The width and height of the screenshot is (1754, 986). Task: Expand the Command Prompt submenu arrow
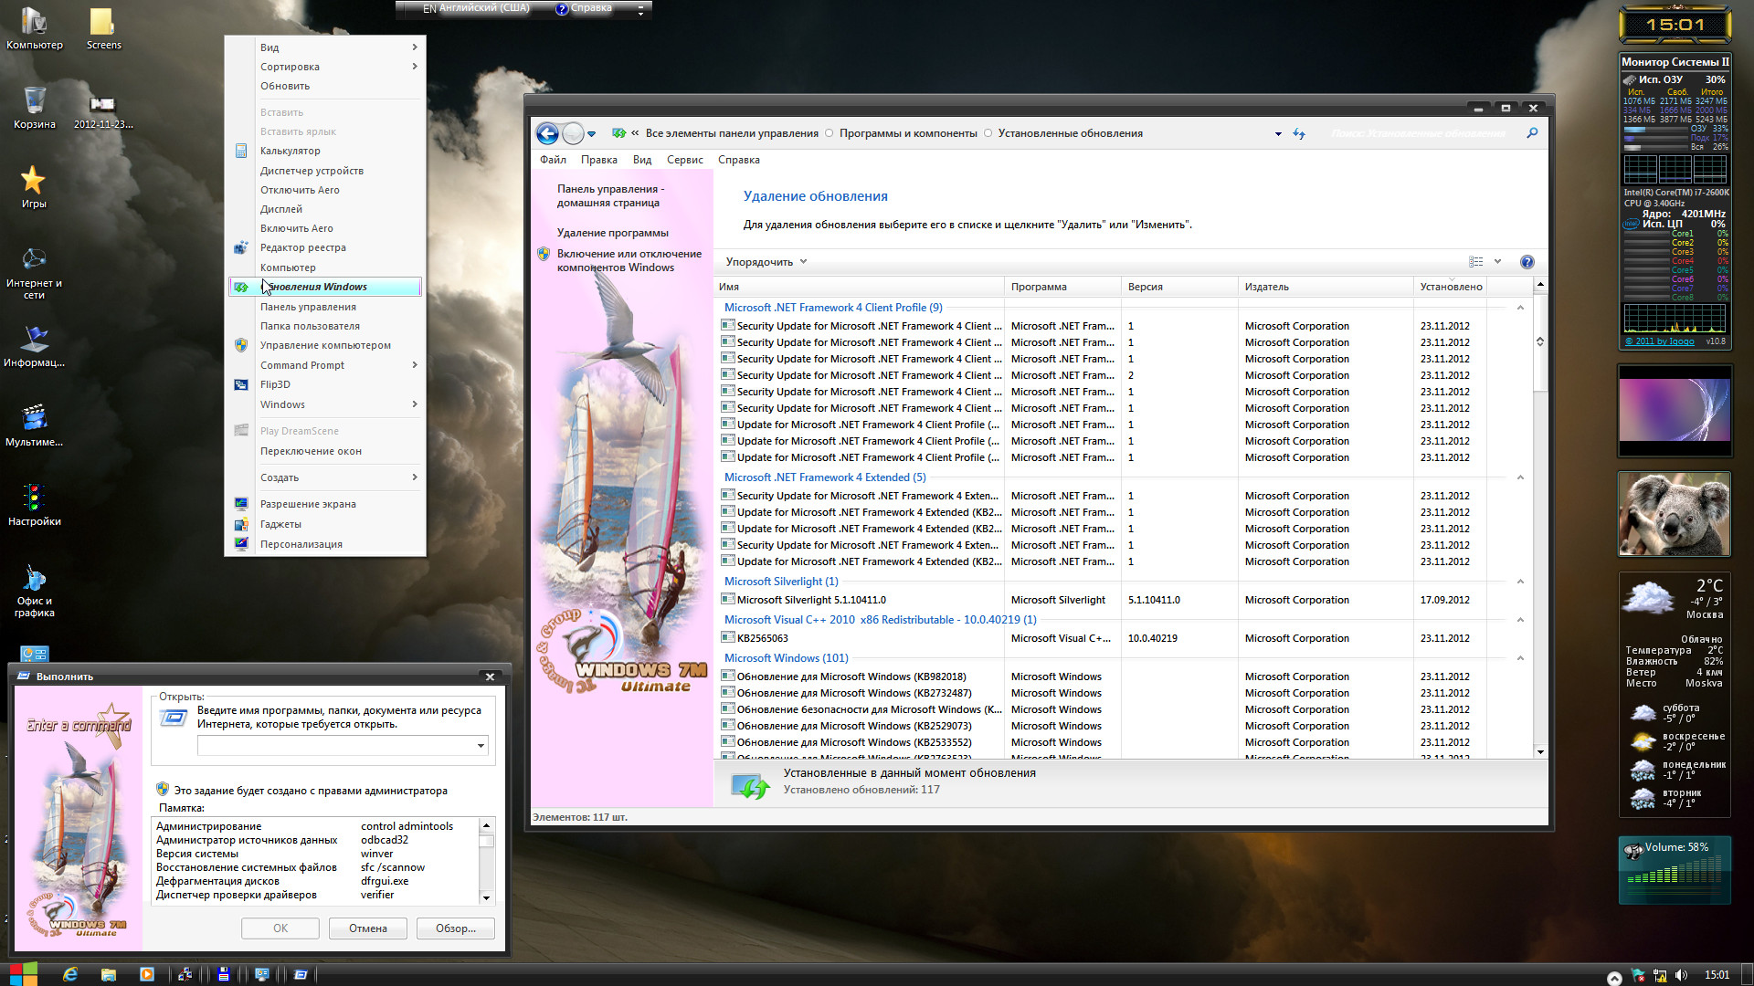tap(415, 365)
